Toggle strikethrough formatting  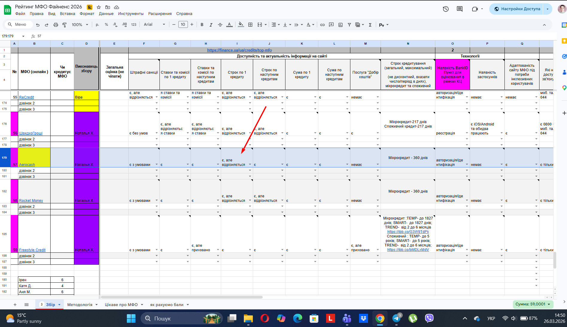pos(220,25)
